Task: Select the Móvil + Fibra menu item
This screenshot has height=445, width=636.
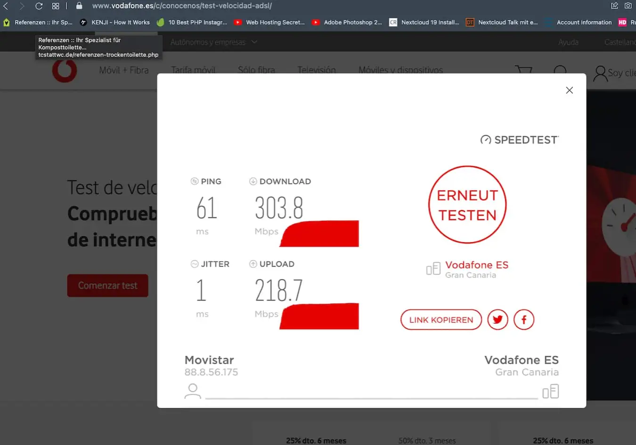Action: click(124, 70)
